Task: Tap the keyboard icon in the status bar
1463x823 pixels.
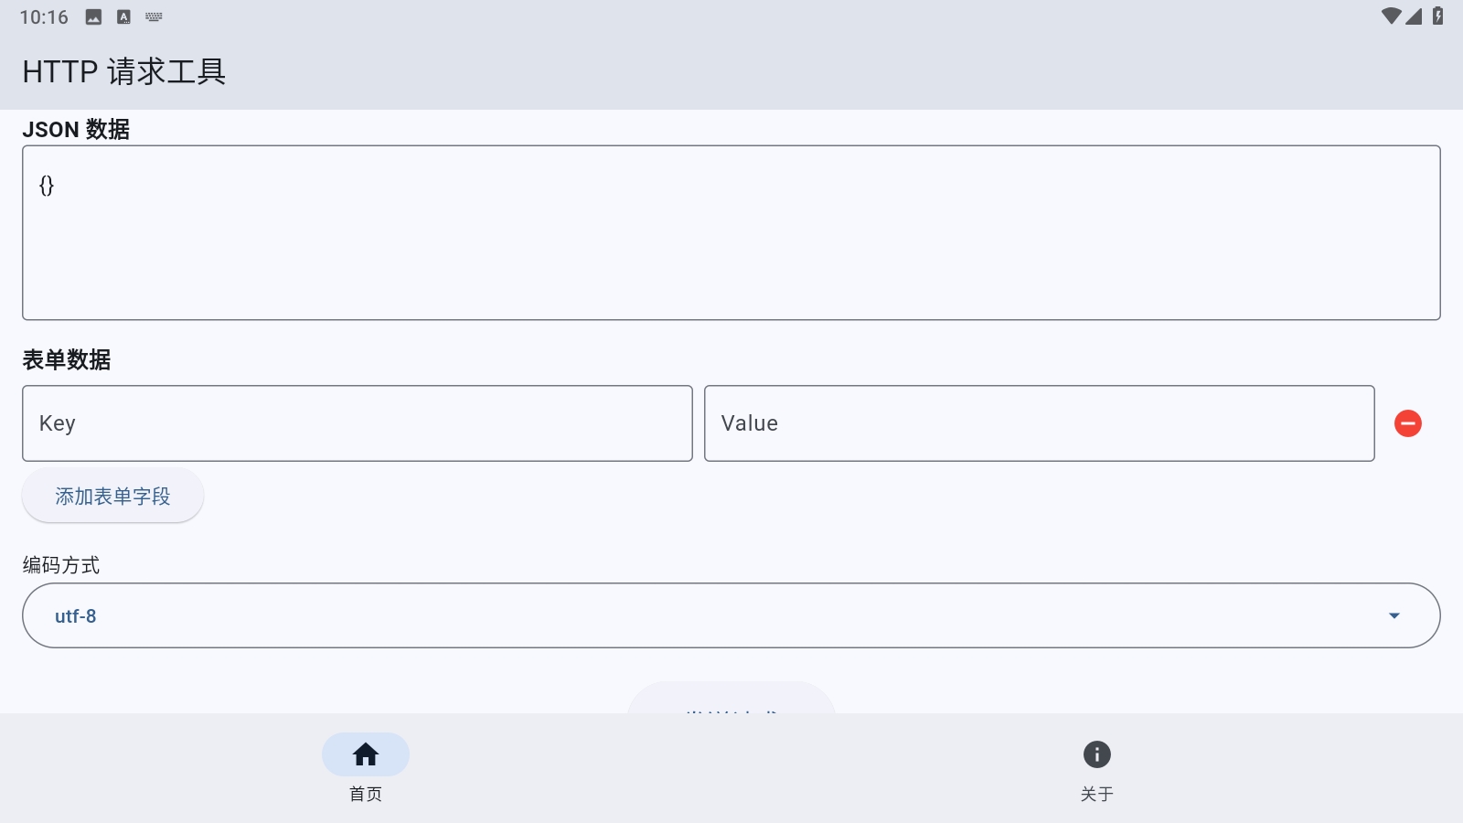Action: click(x=154, y=17)
